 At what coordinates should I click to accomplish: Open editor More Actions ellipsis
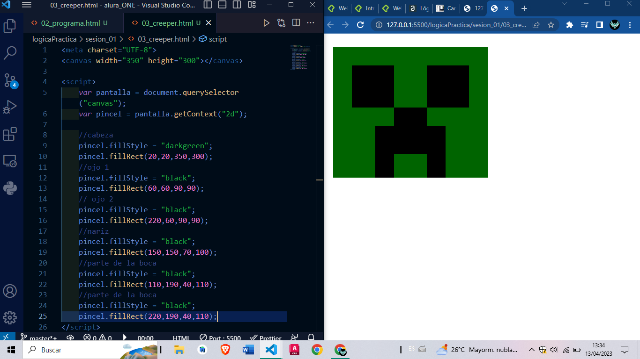coord(311,23)
